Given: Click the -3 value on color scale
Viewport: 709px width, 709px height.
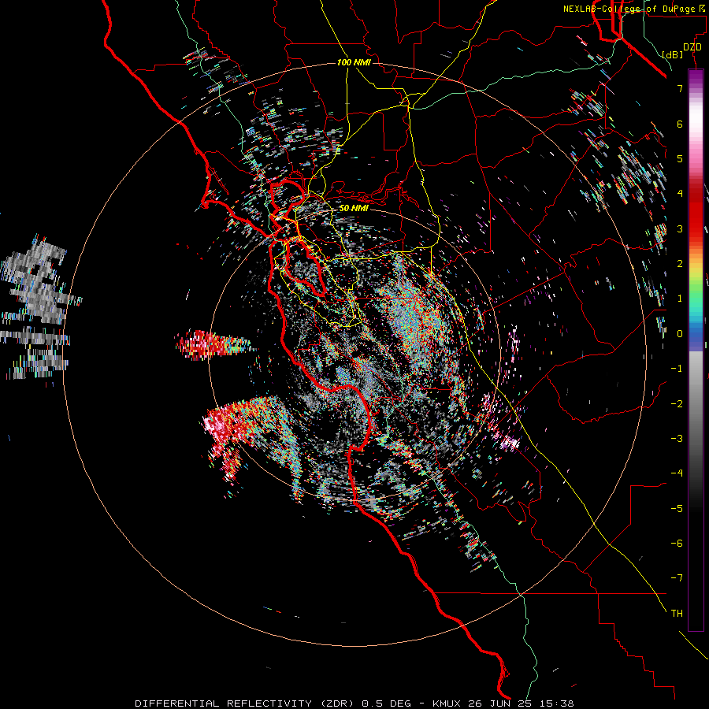Looking at the screenshot, I should click(x=677, y=439).
